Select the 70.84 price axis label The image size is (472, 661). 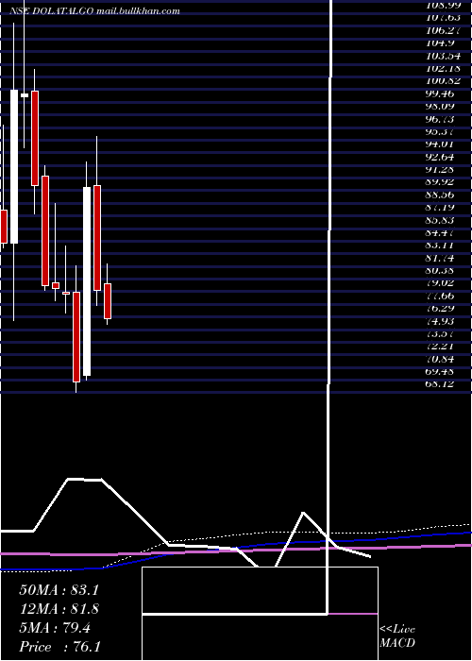pyautogui.click(x=440, y=359)
